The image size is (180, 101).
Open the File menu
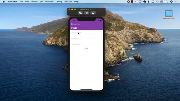pos(21,2)
